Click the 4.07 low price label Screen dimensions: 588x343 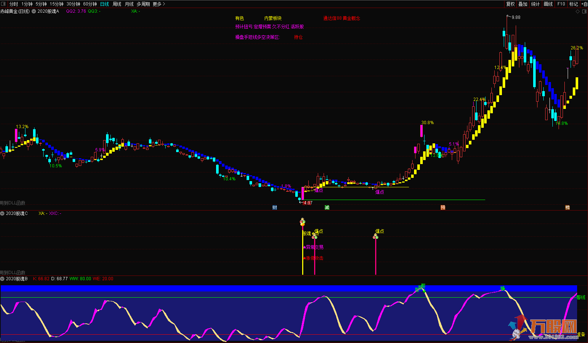coord(308,203)
